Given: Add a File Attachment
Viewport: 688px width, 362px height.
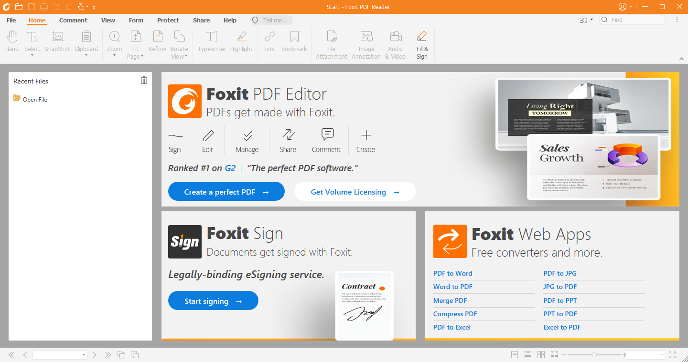Looking at the screenshot, I should pyautogui.click(x=332, y=45).
